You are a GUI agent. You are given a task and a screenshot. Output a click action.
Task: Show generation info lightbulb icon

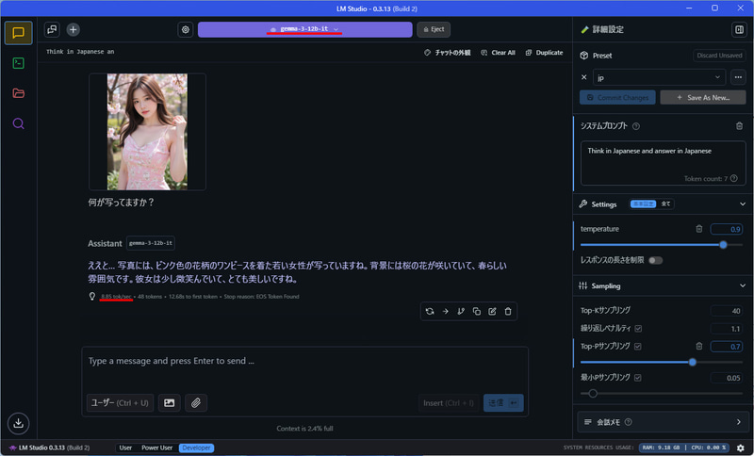[x=92, y=297]
